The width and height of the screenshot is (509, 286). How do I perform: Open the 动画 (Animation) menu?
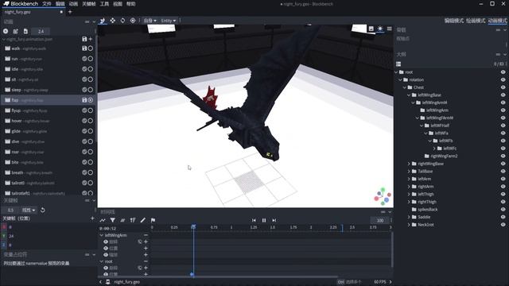pos(73,4)
